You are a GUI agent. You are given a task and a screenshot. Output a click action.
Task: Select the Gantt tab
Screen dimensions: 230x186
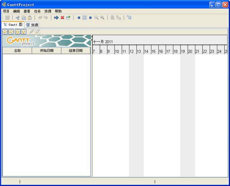point(13,25)
